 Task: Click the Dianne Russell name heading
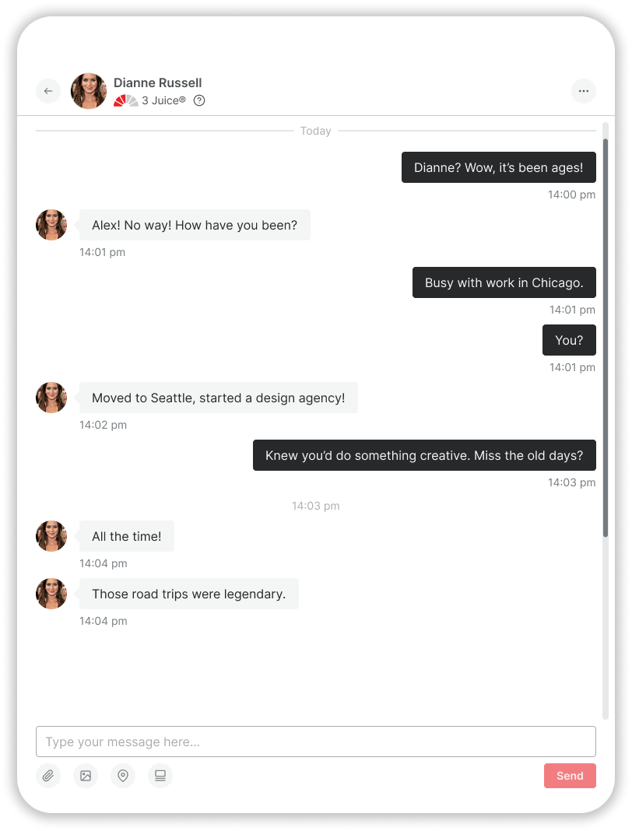pos(157,82)
